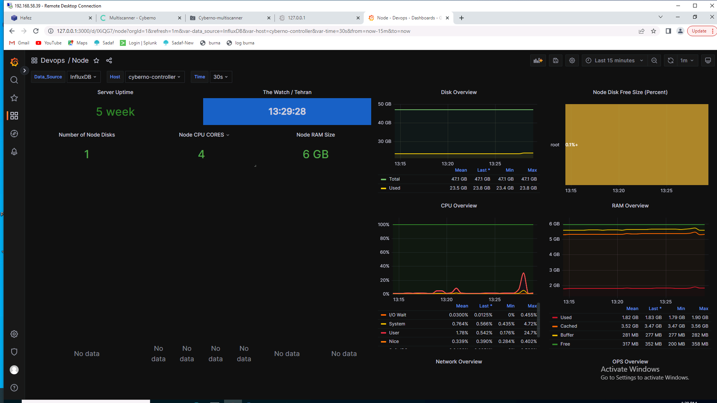Open dashboard settings gear
Viewport: 717px width, 403px height.
tap(572, 60)
